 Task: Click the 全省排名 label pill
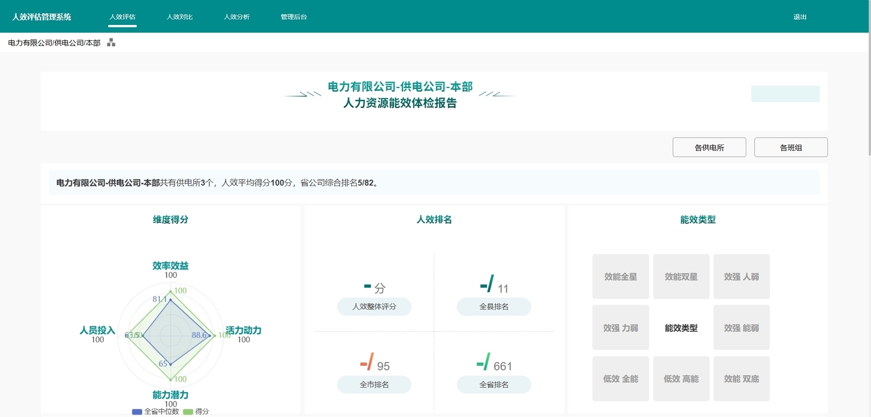coord(493,385)
